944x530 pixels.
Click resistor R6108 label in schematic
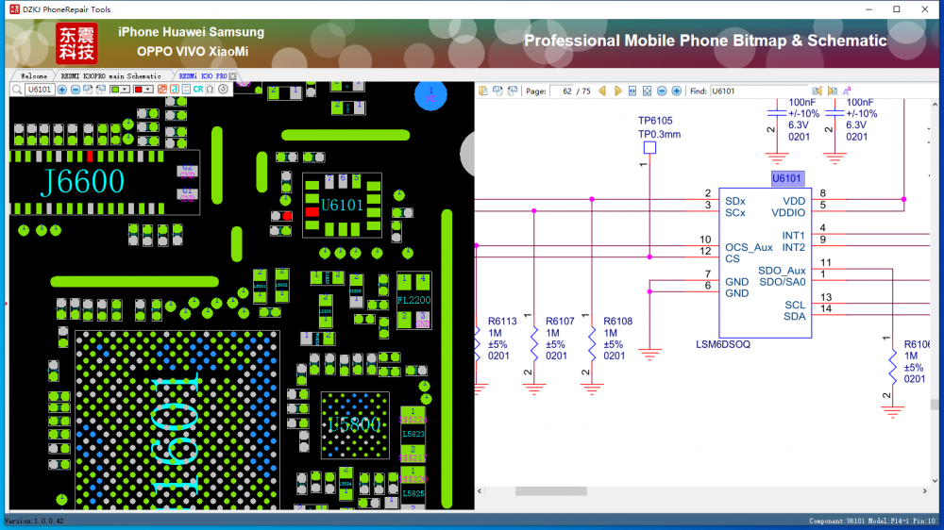pos(617,322)
